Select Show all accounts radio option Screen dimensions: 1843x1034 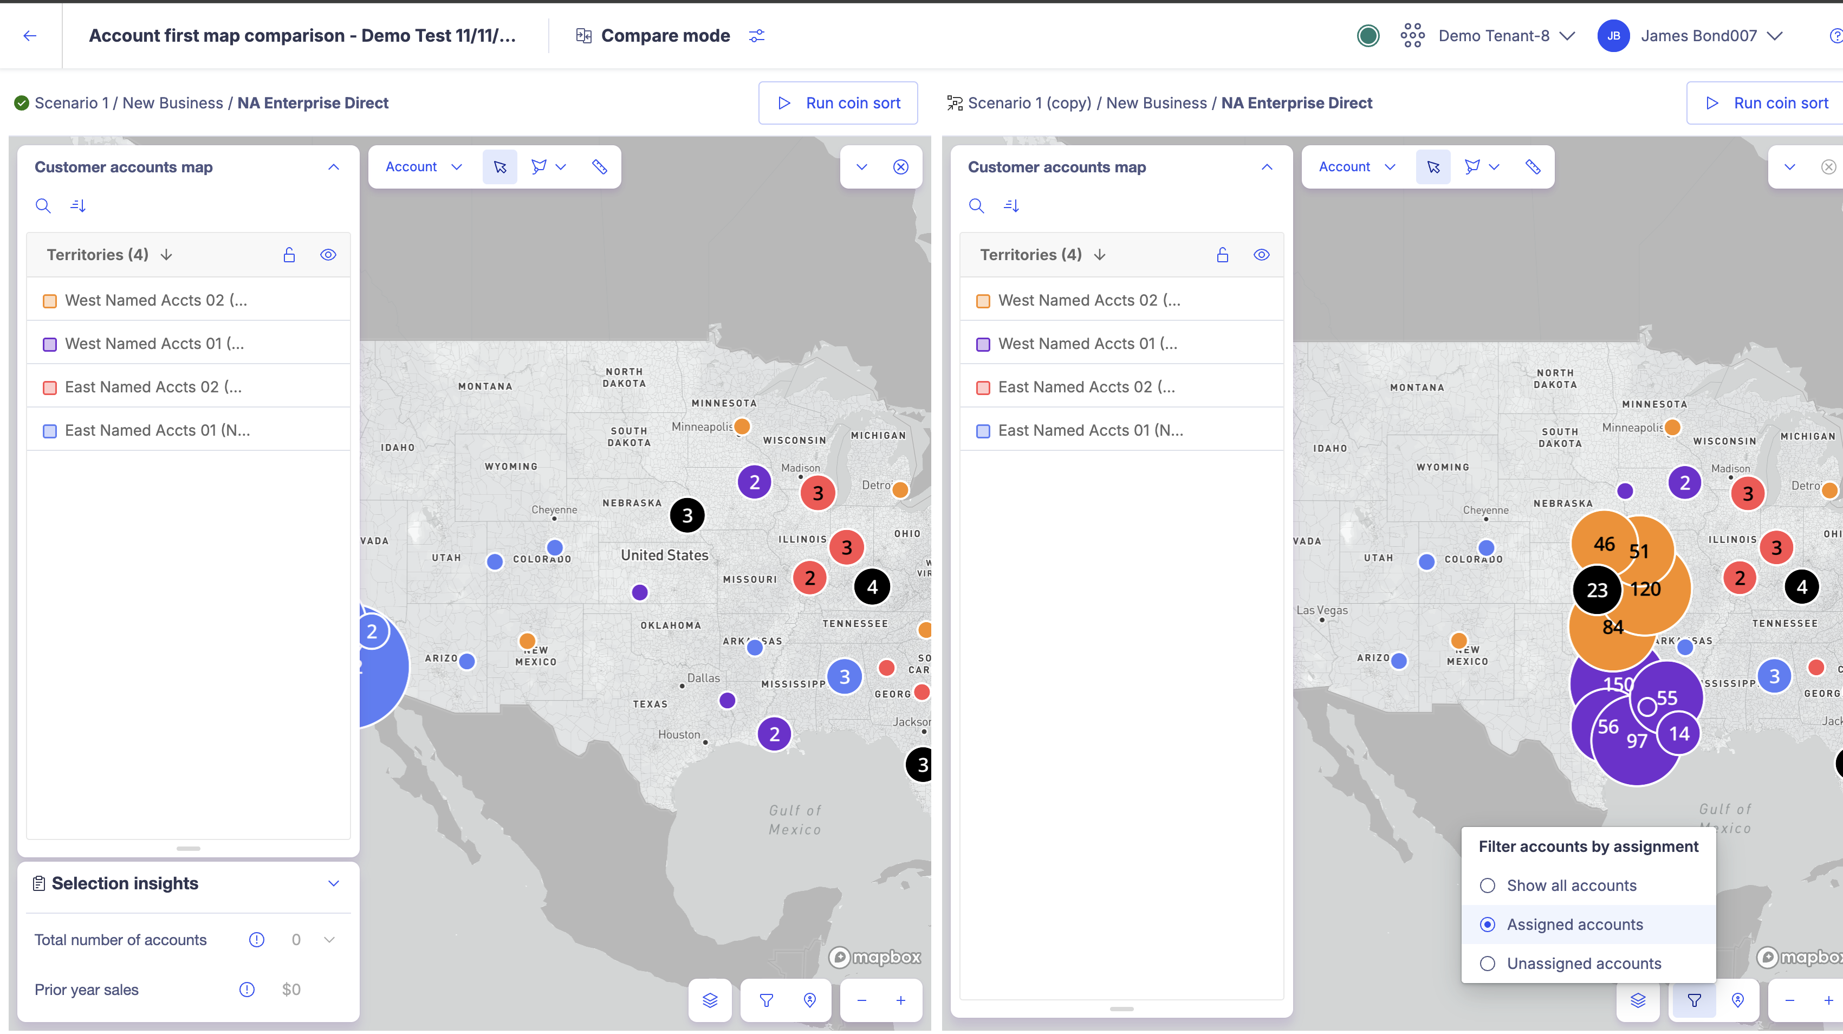1487,886
